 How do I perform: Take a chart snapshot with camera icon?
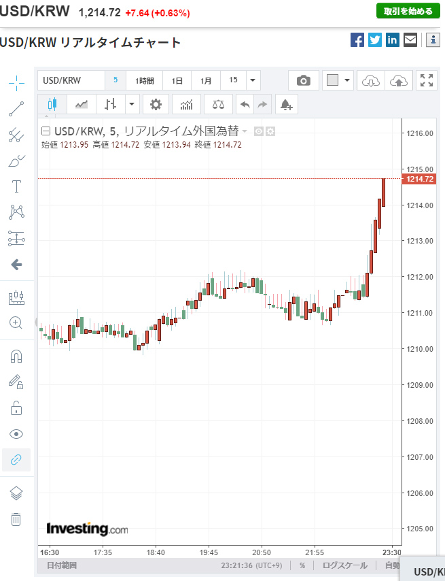pyautogui.click(x=304, y=80)
